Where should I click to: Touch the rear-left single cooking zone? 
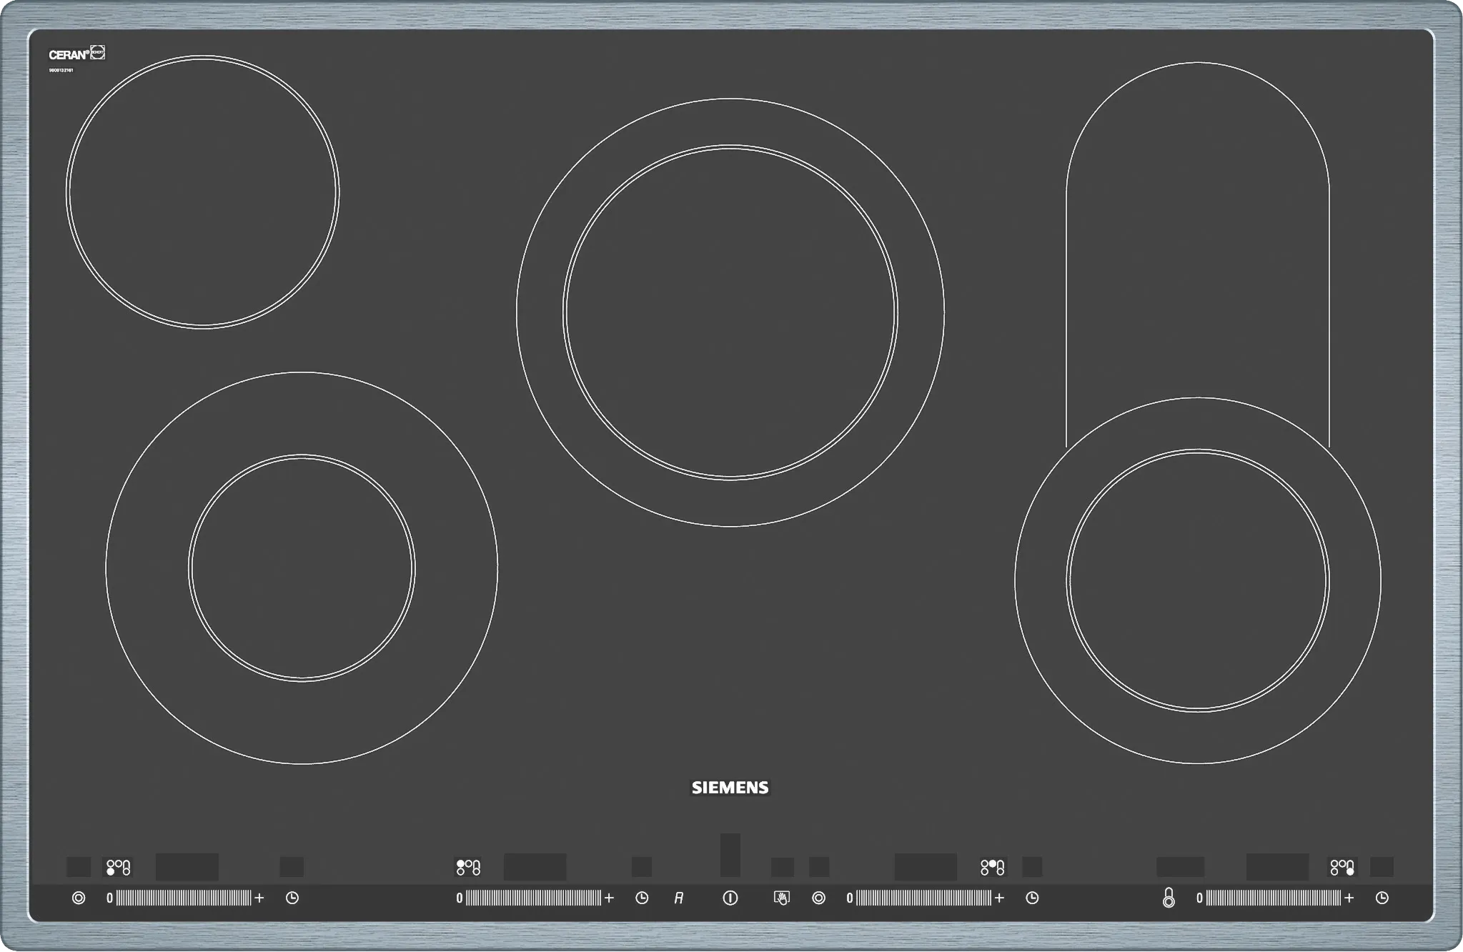tap(202, 192)
